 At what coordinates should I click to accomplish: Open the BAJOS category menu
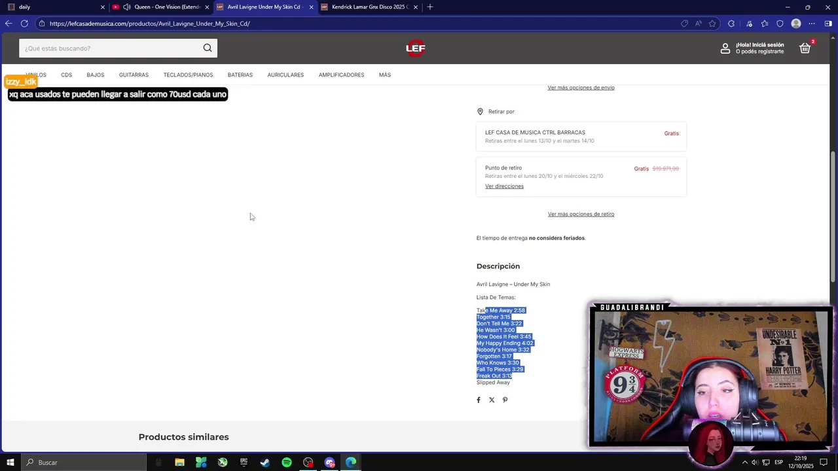click(x=96, y=75)
